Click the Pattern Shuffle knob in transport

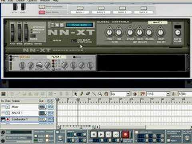pos(187,138)
